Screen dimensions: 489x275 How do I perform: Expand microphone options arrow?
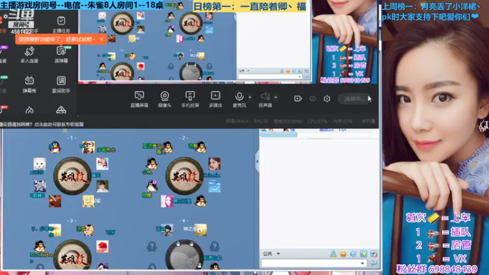[250, 97]
